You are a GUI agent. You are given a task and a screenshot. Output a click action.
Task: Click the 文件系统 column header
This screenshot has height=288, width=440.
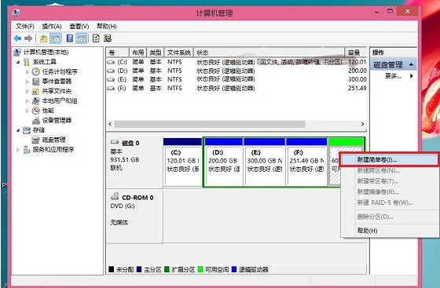(x=179, y=53)
